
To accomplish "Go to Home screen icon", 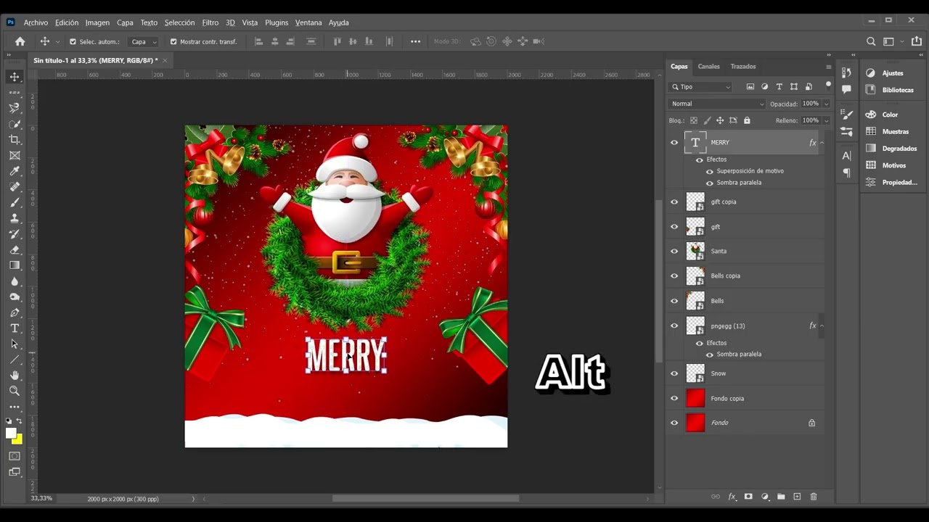I will click(x=20, y=42).
